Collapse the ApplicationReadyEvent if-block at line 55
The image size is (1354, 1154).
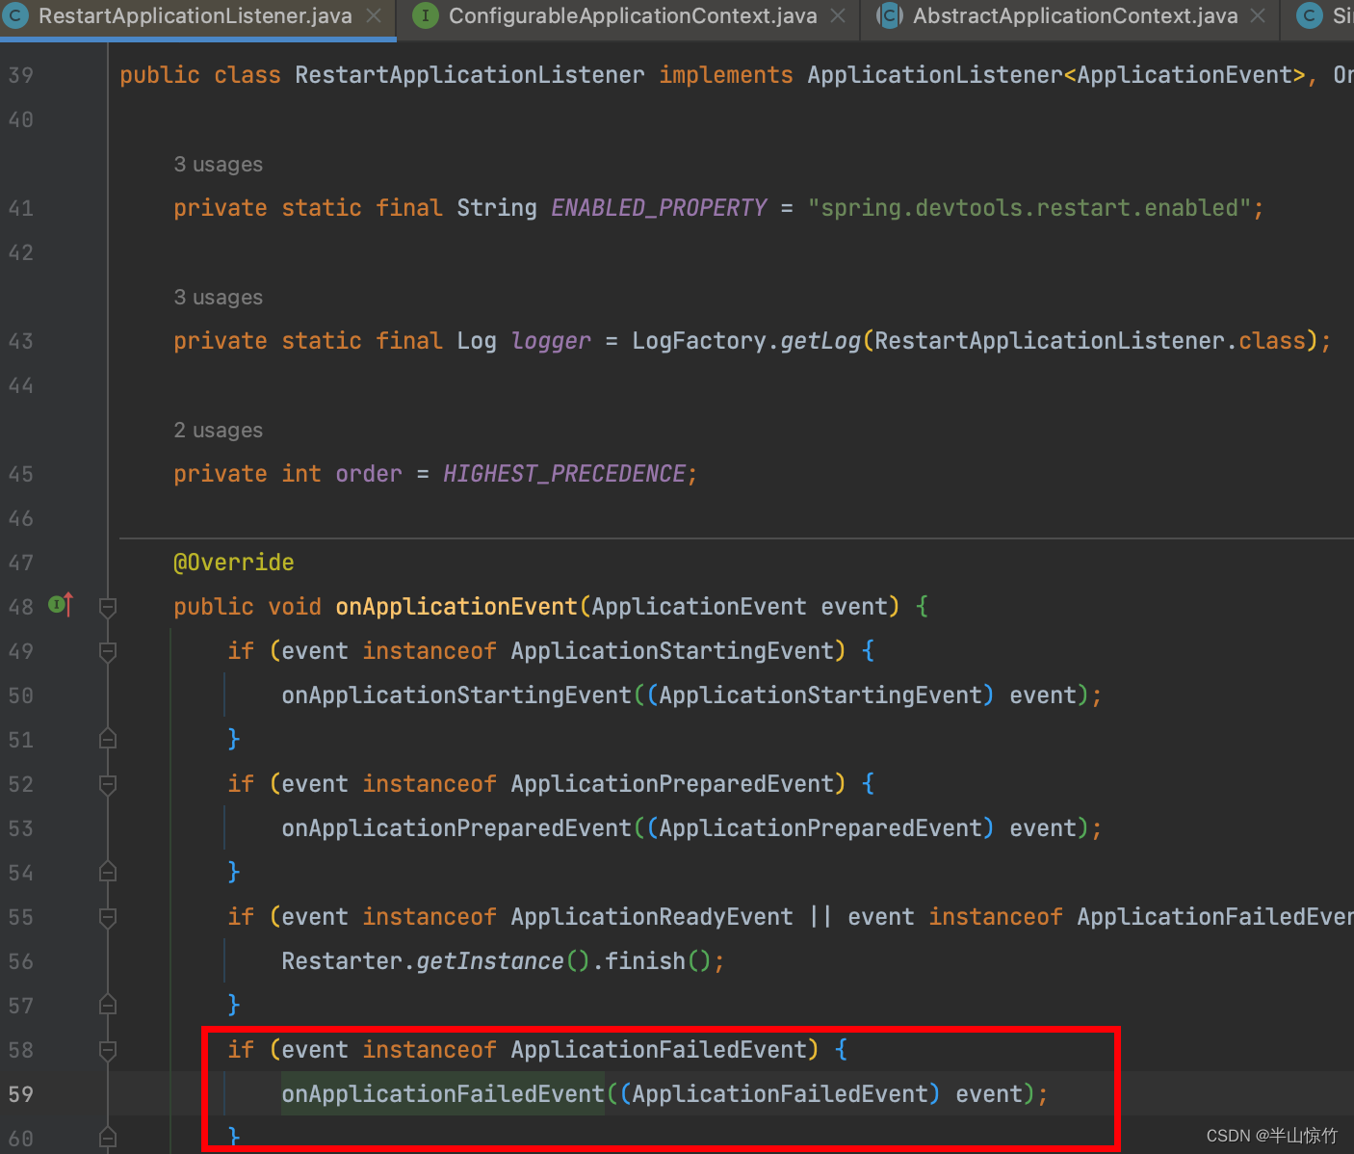point(108,917)
